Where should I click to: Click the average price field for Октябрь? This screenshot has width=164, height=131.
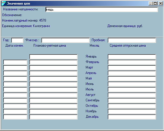click(132, 106)
